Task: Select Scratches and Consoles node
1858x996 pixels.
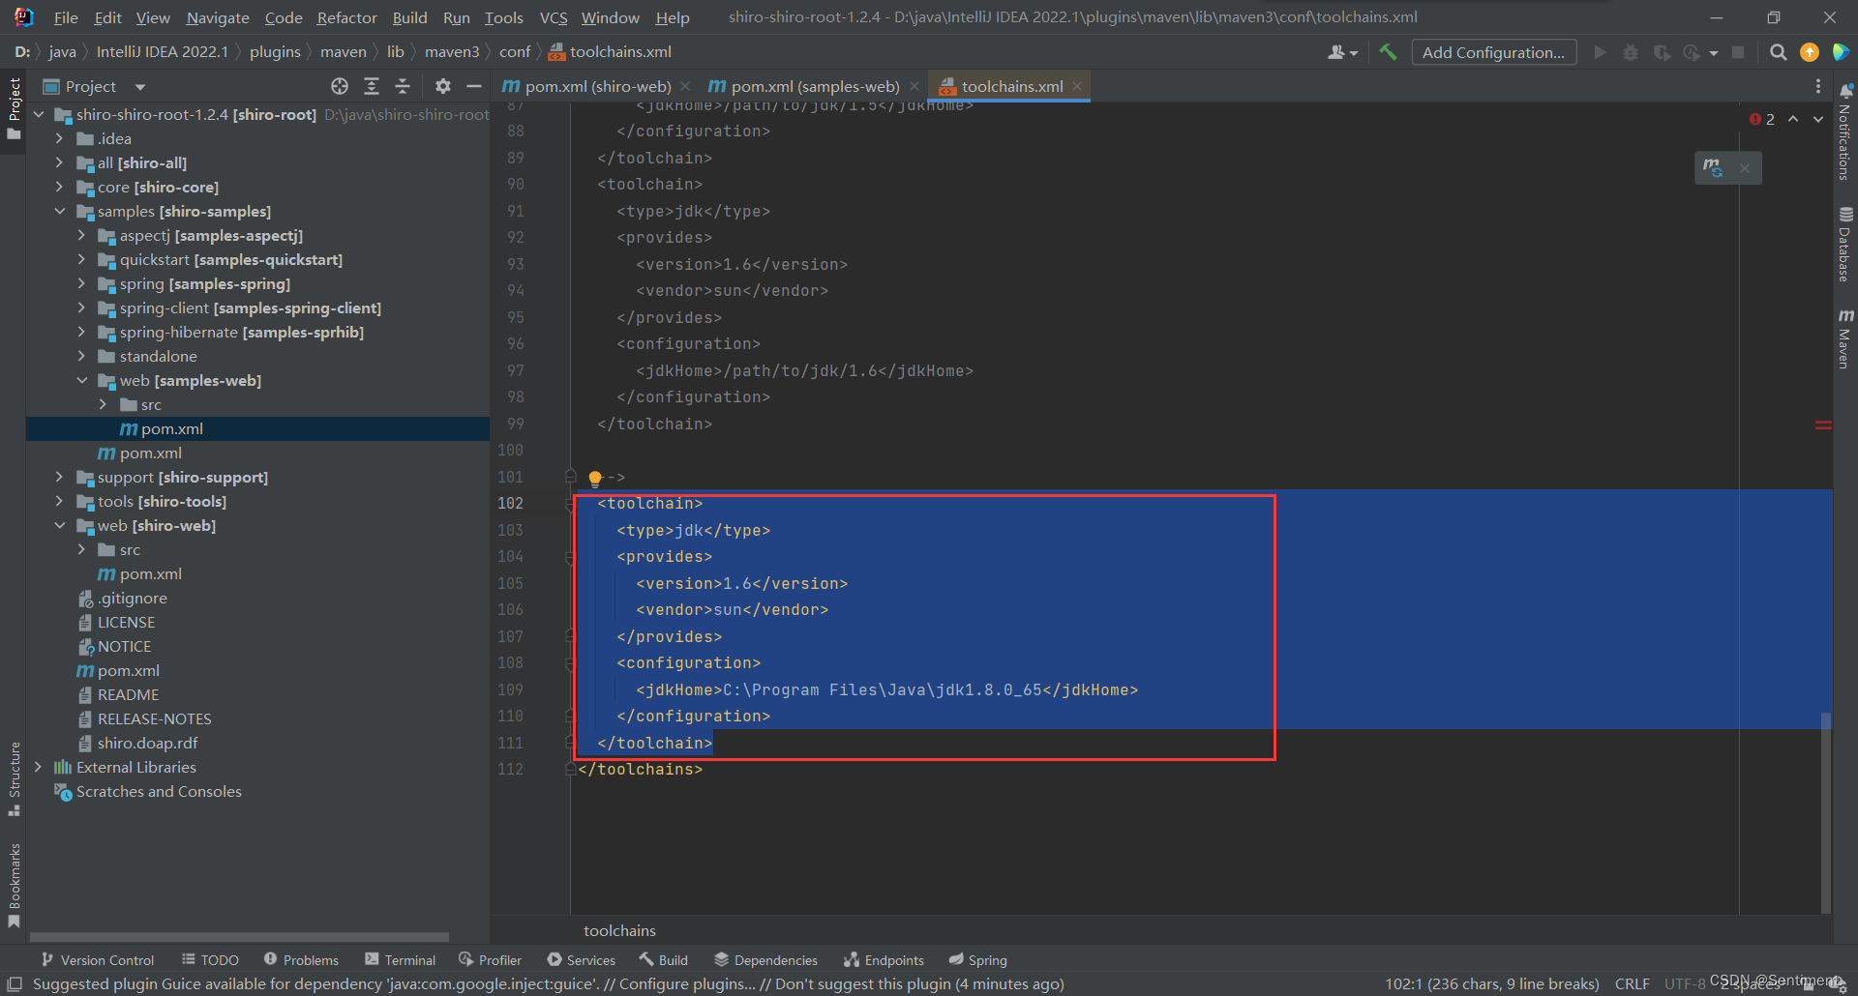Action: pyautogui.click(x=159, y=791)
